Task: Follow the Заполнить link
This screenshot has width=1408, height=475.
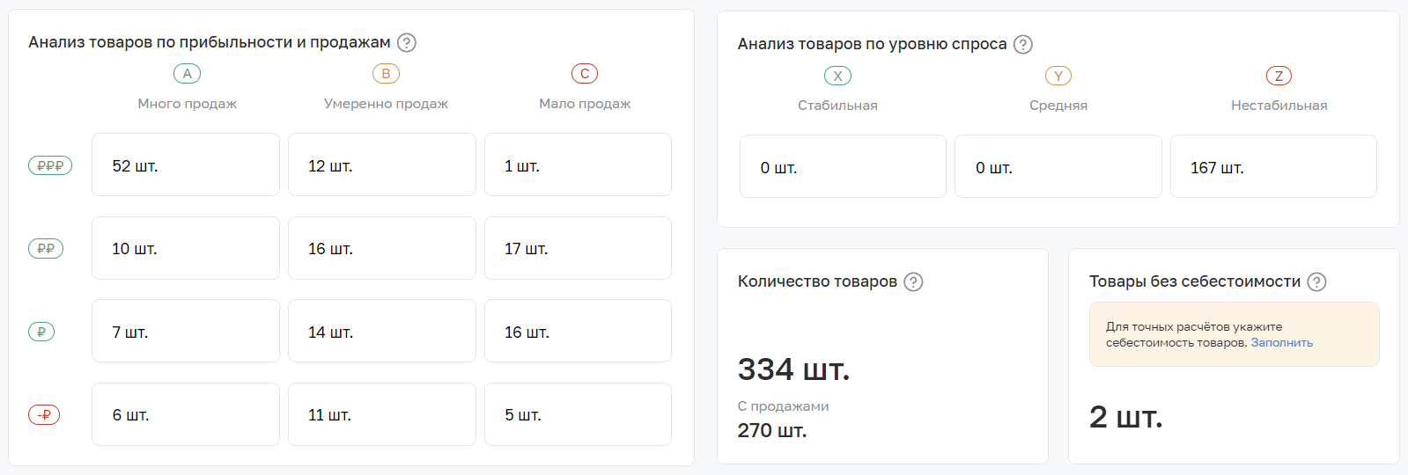Action: (1281, 343)
